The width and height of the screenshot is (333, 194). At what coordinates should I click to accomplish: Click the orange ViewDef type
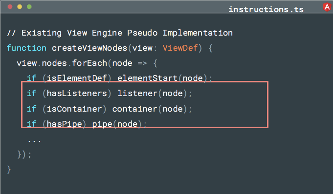(x=180, y=48)
